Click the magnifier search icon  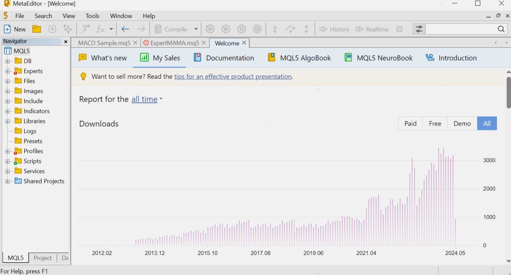click(x=501, y=29)
